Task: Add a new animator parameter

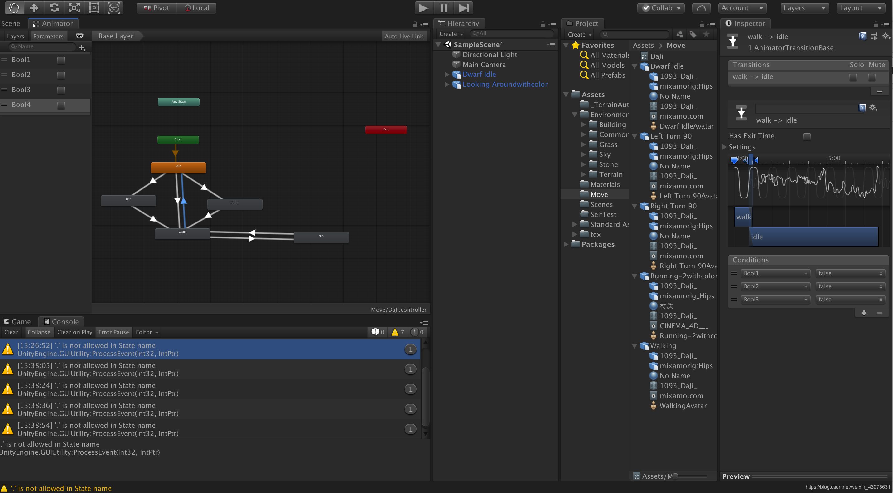Action: 82,47
